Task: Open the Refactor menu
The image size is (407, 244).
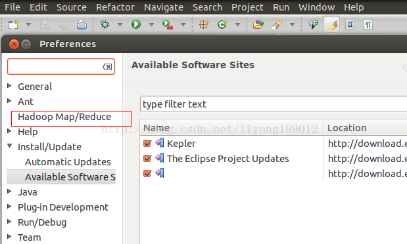Action: [x=115, y=7]
